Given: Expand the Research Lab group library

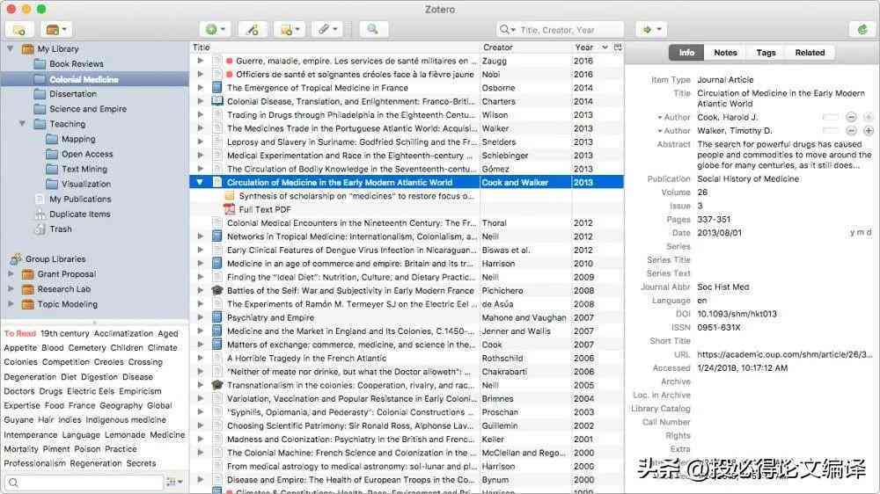Looking at the screenshot, I should pos(10,289).
